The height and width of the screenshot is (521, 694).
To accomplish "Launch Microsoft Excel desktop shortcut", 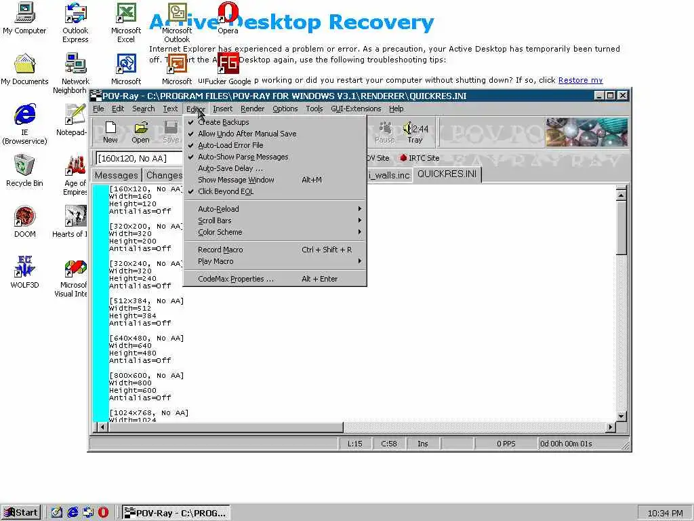I will pyautogui.click(x=125, y=23).
